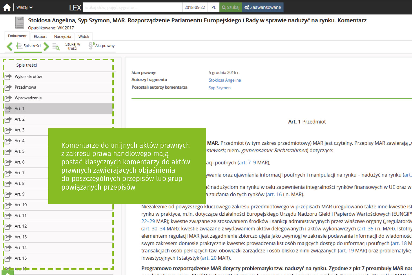Screen dimensions: 412x275
Task: Switch to the Narzędzia tab
Action: (x=62, y=37)
